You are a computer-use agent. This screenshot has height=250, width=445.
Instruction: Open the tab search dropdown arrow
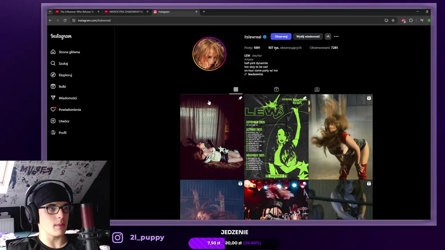[50, 12]
